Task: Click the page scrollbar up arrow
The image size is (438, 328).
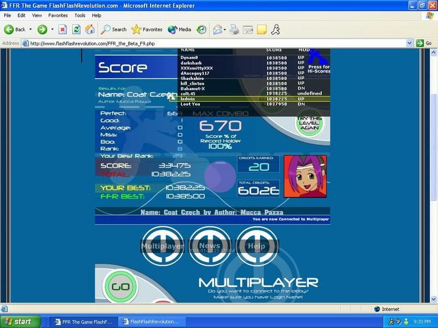Action: pyautogui.click(x=434, y=52)
